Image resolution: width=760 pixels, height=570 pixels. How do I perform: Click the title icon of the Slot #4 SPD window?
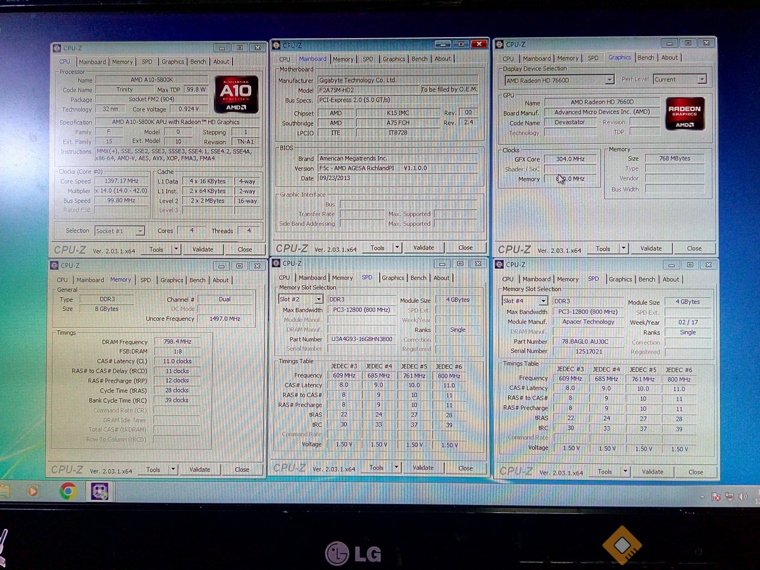[x=500, y=265]
